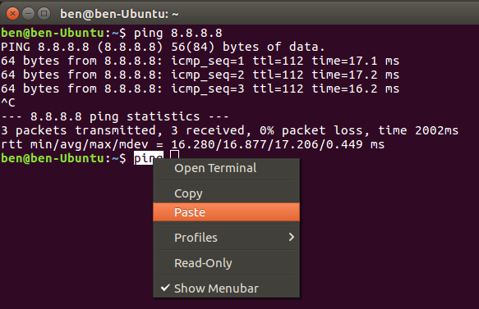Click the rtt min/avg/max/mdev line

[x=193, y=144]
